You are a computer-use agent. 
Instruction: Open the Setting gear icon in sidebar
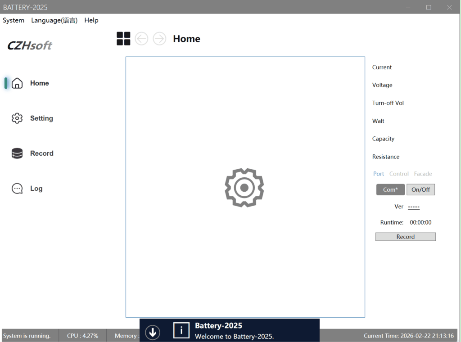click(x=17, y=118)
